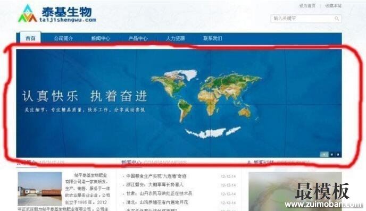Open the 联系我们 menu item
This screenshot has width=366, height=211.
(213, 38)
